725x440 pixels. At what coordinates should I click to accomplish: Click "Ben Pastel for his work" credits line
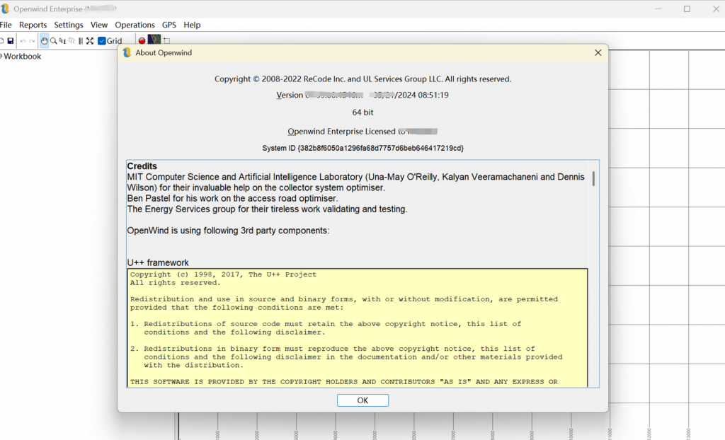[x=232, y=198]
